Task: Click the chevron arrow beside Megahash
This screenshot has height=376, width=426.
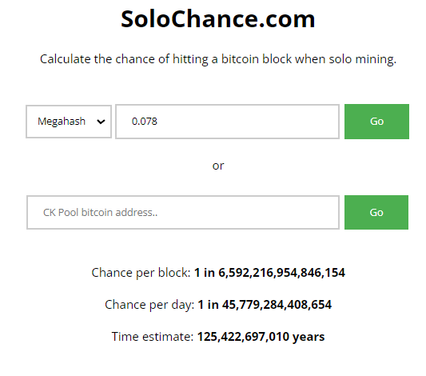Action: click(x=101, y=122)
